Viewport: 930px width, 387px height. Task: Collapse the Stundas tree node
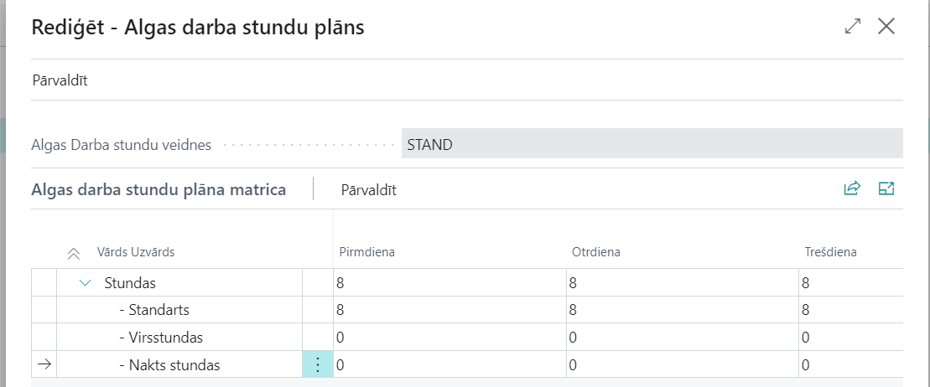(x=85, y=283)
